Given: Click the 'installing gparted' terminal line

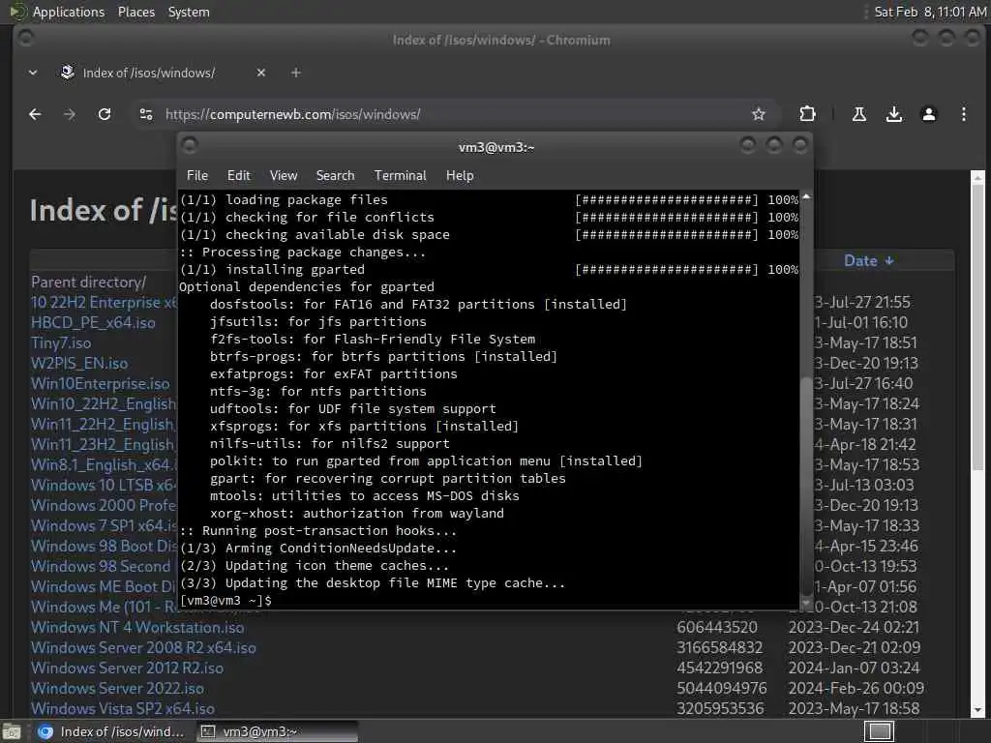Looking at the screenshot, I should pyautogui.click(x=489, y=269).
